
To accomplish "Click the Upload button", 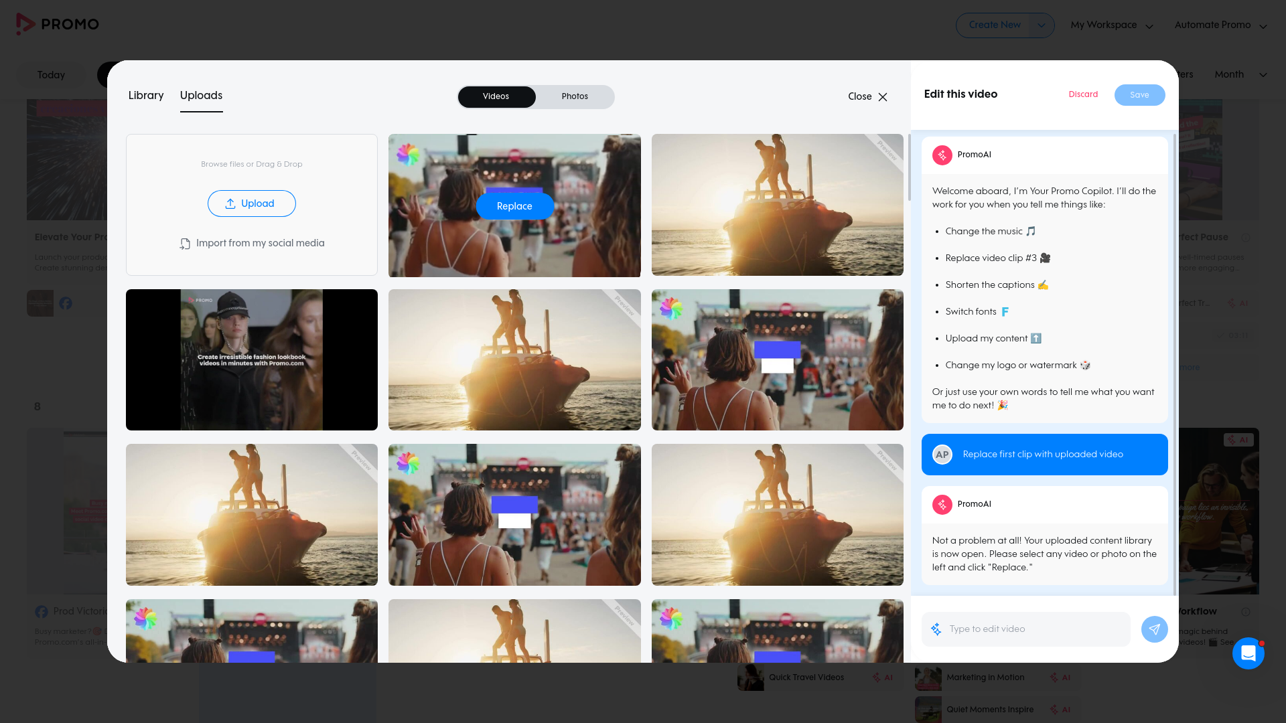I will pyautogui.click(x=252, y=204).
